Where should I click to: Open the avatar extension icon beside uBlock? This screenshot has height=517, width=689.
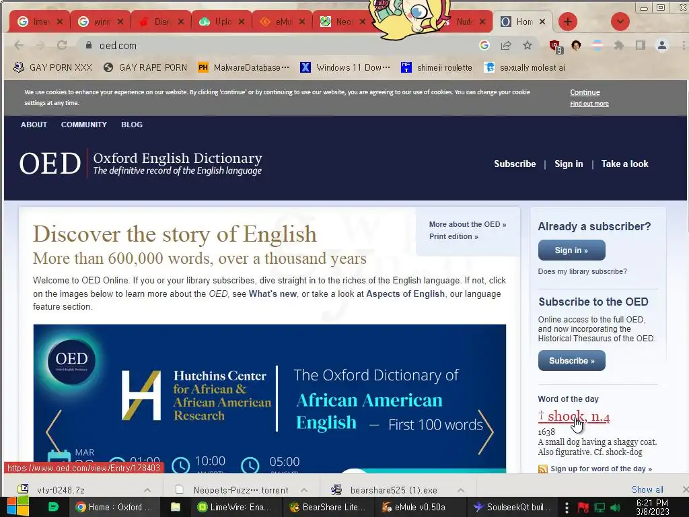pos(576,45)
